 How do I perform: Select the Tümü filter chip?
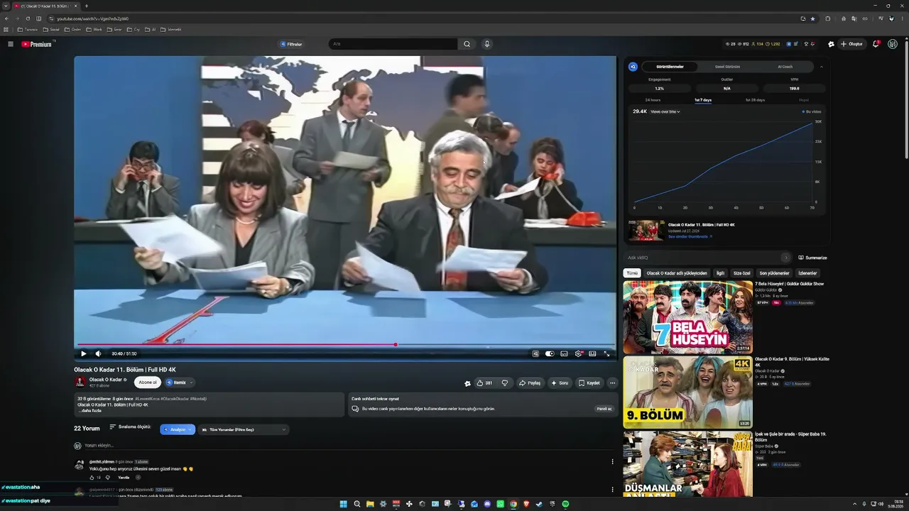tap(631, 273)
